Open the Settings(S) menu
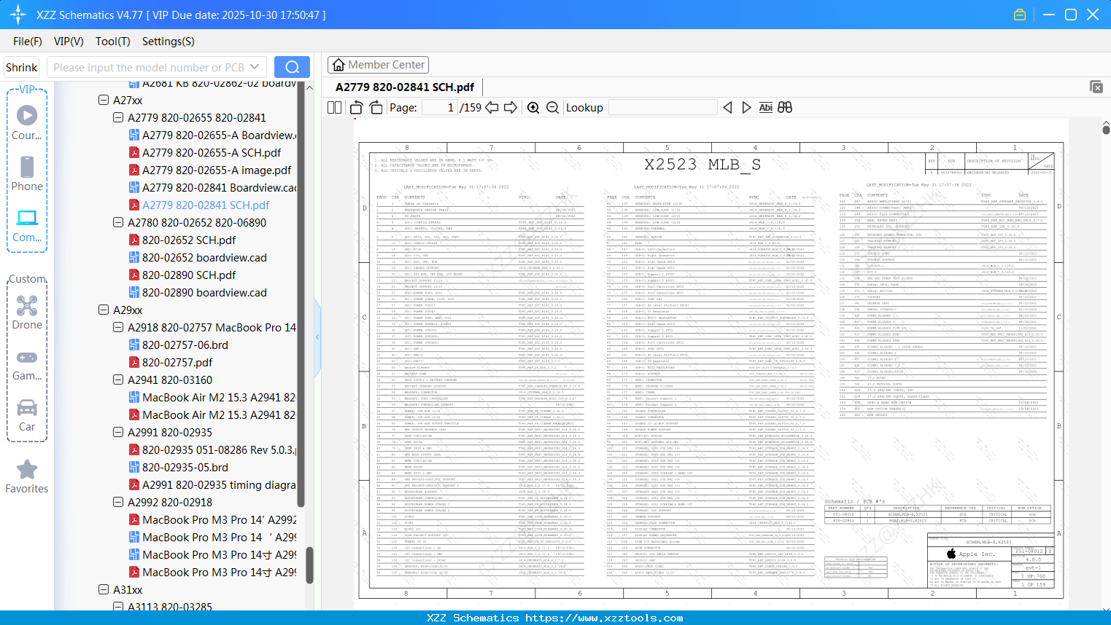The height and width of the screenshot is (625, 1111). click(x=169, y=42)
